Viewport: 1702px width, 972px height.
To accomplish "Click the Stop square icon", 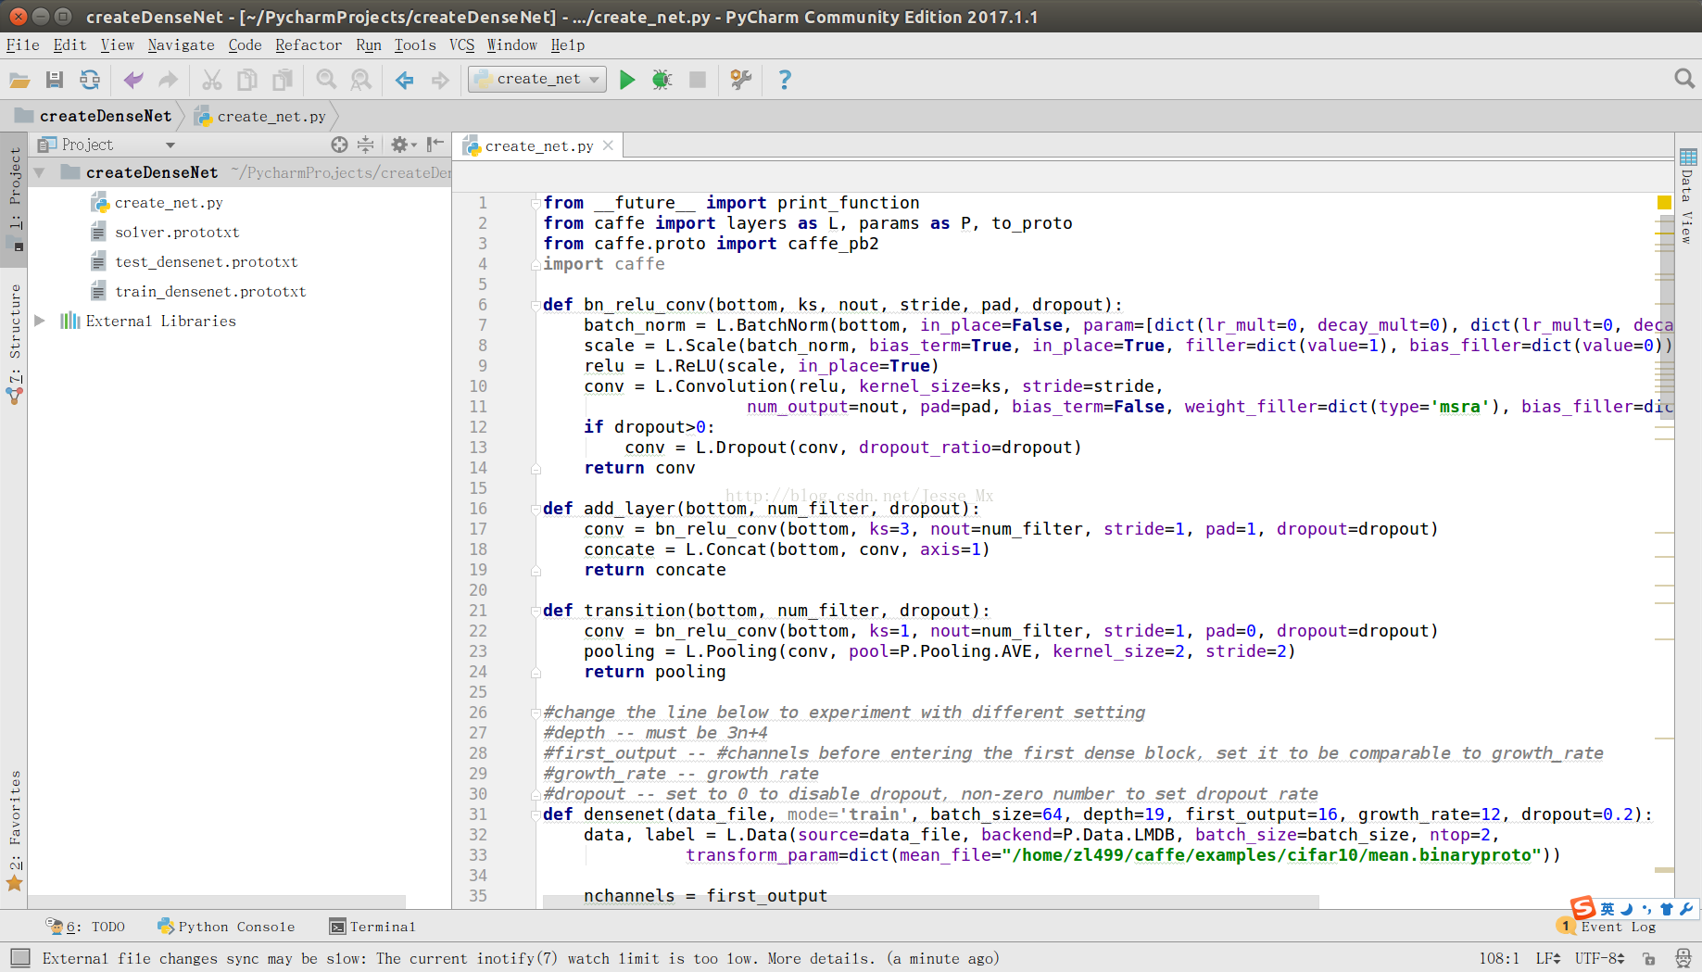I will pos(698,81).
